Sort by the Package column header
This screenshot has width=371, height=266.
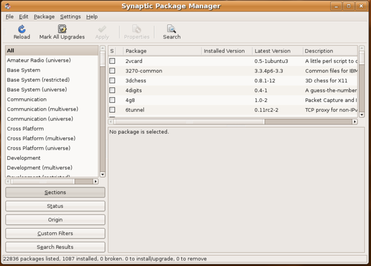coord(162,51)
